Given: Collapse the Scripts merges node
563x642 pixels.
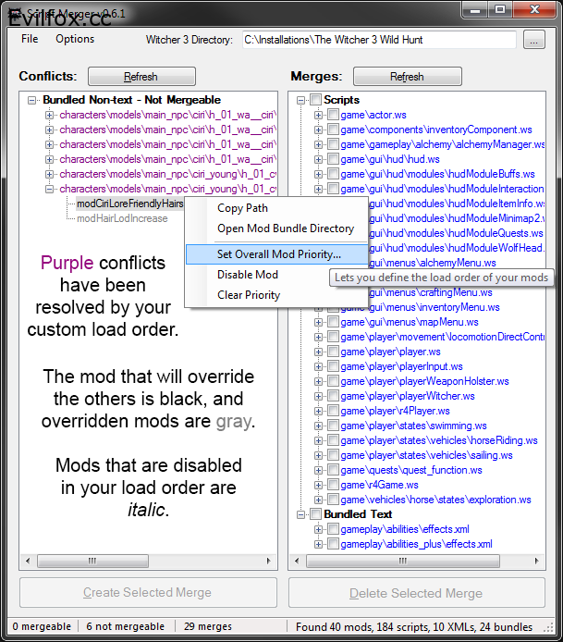Looking at the screenshot, I should pos(300,100).
